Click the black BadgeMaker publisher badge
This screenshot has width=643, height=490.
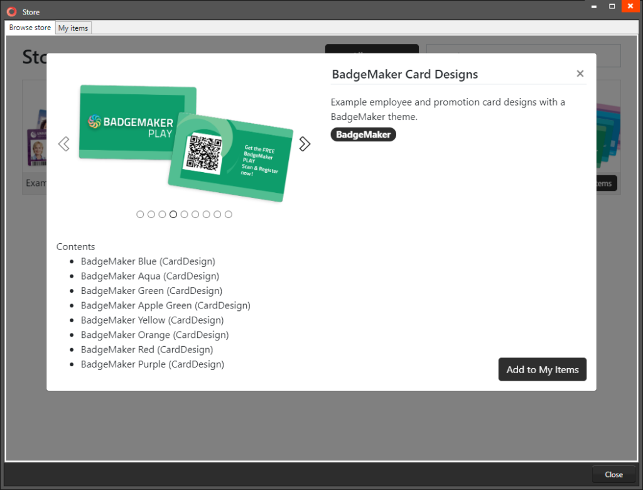point(363,134)
